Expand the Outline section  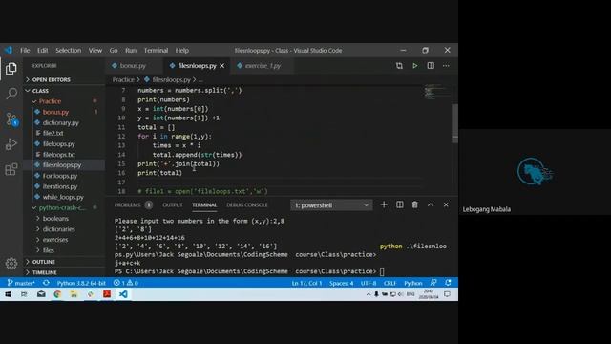pos(64,261)
